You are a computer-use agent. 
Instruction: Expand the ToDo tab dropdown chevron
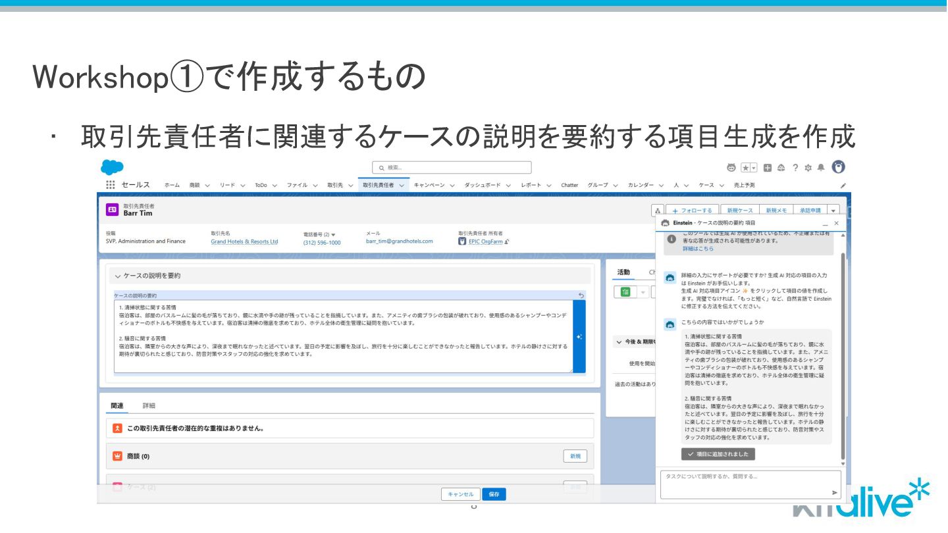point(275,186)
